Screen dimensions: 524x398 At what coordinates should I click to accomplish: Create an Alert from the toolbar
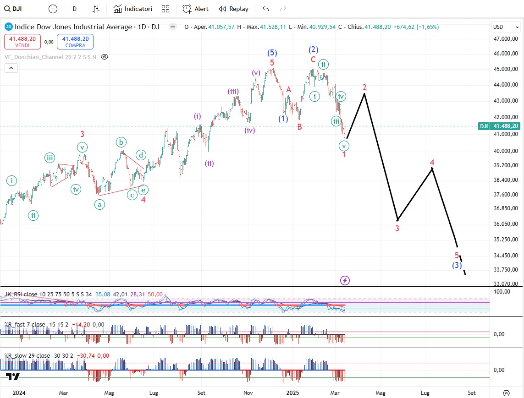(195, 9)
